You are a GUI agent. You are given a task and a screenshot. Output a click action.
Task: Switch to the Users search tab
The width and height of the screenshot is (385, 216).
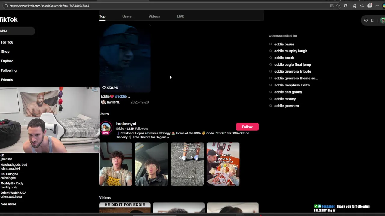point(127,16)
